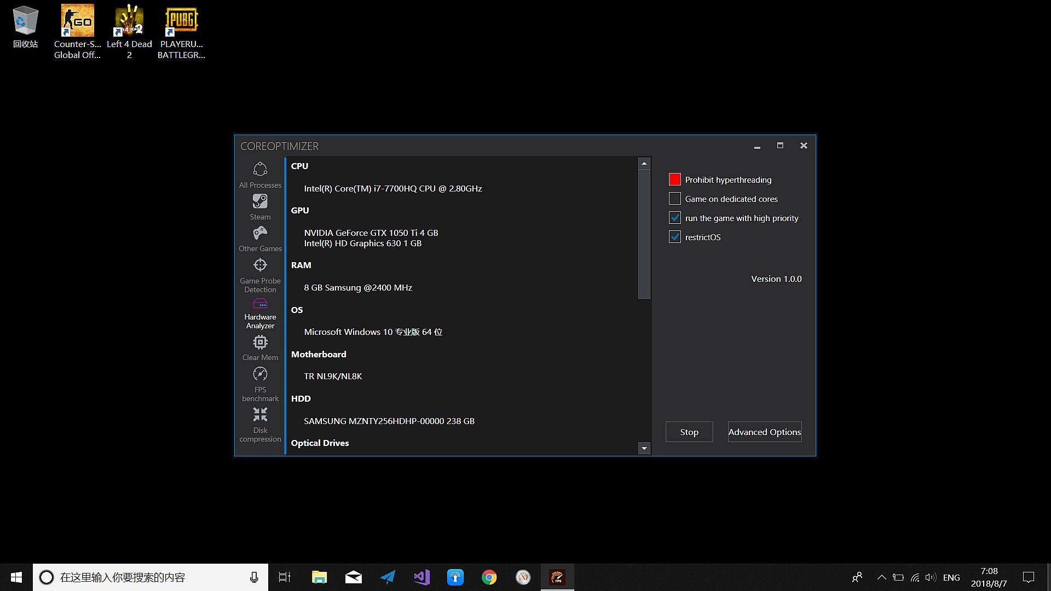Select the Steam sidebar icon
Screen dimensions: 1051x591
point(260,201)
